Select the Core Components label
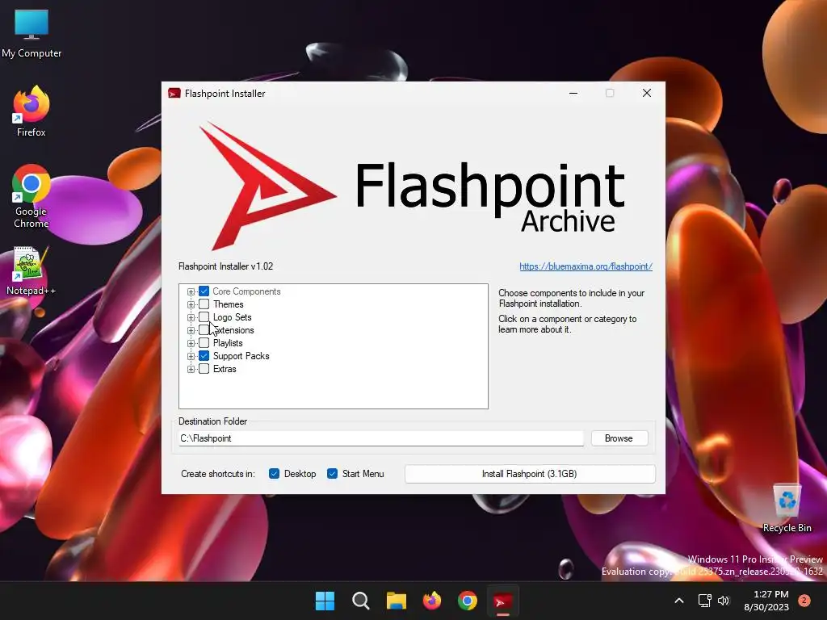Screen dimensions: 827x620 246,291
